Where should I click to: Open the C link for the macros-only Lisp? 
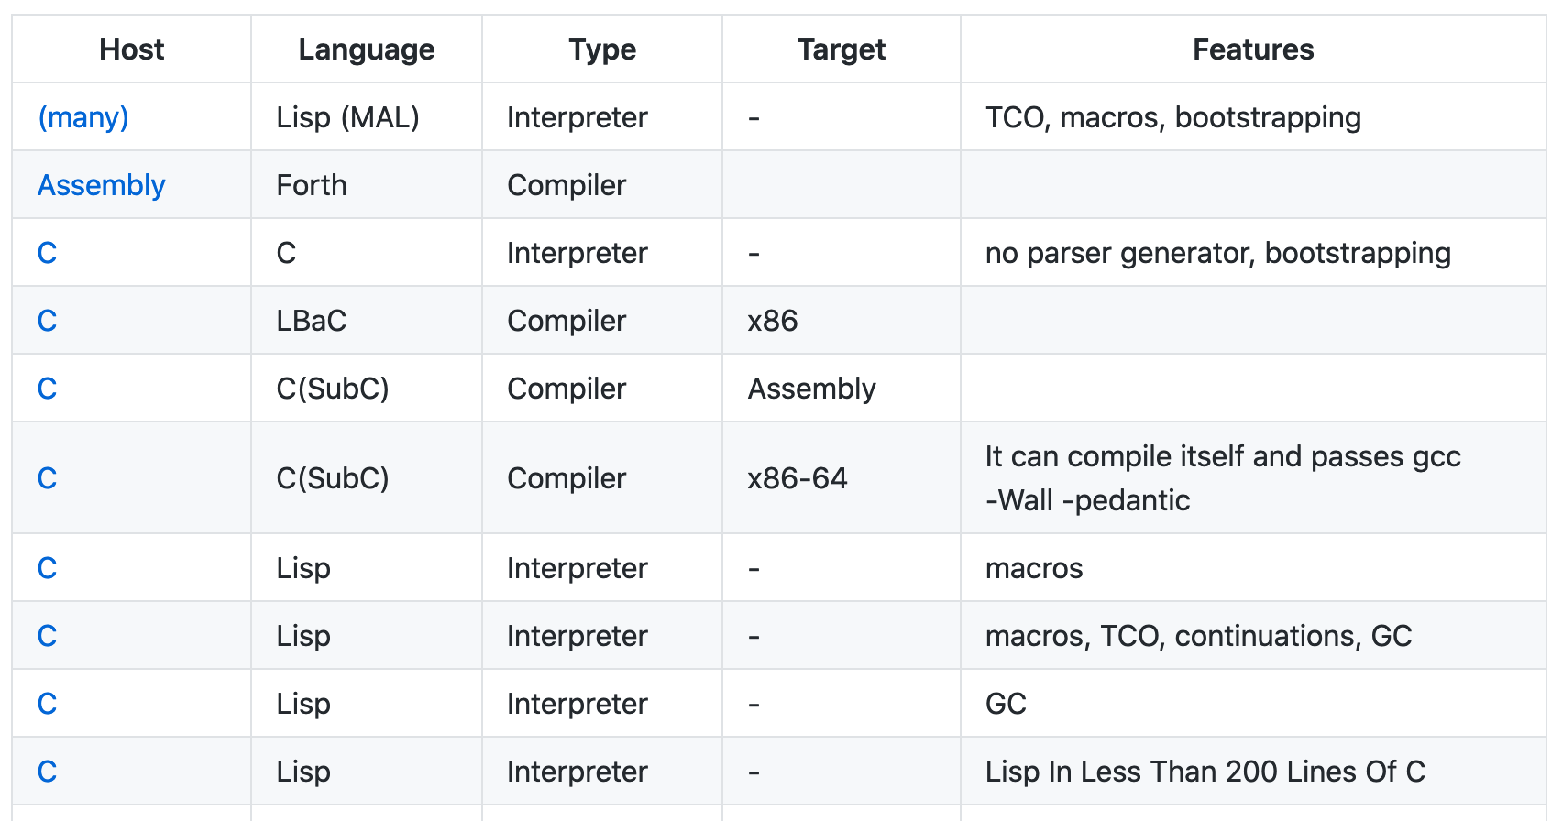tap(48, 568)
